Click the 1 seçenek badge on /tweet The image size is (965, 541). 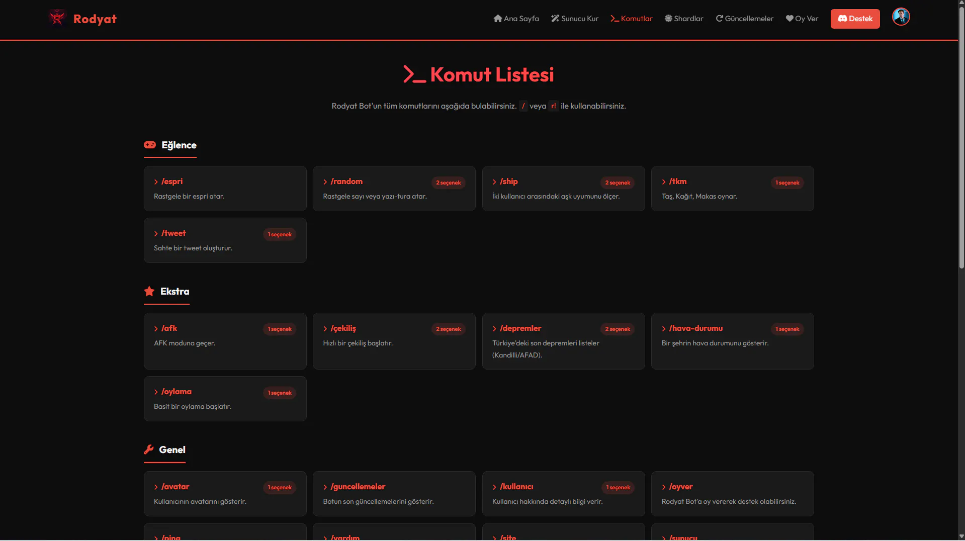(280, 234)
